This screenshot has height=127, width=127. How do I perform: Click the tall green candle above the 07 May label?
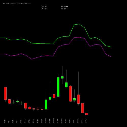pyautogui.click(x=58, y=87)
